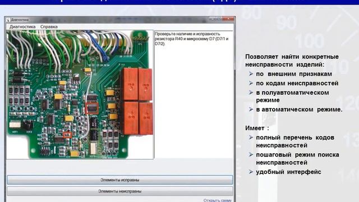This screenshot has height=202, width=359.
Task: Open the Диагностика menu
Action: (x=22, y=27)
